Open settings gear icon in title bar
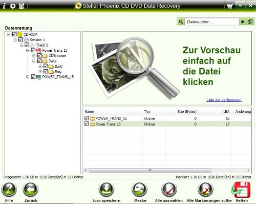256x204 pixels. point(13,6)
